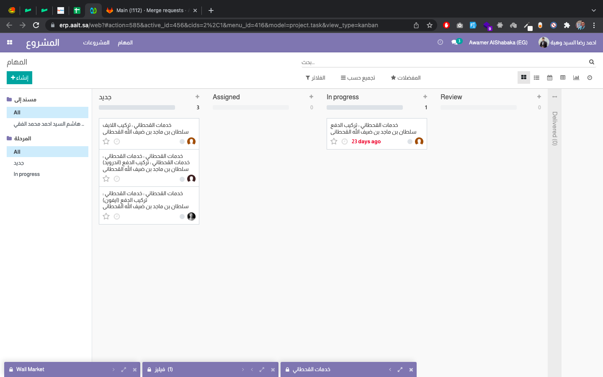Viewport: 603px width, 377px height.
Task: Open the تجميع حسب group by dropdown
Action: [358, 77]
